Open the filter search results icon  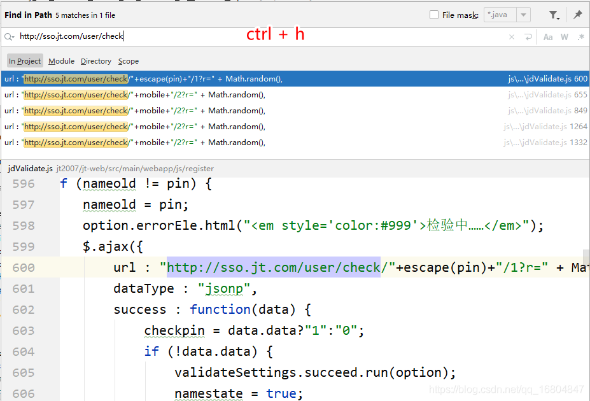click(554, 15)
